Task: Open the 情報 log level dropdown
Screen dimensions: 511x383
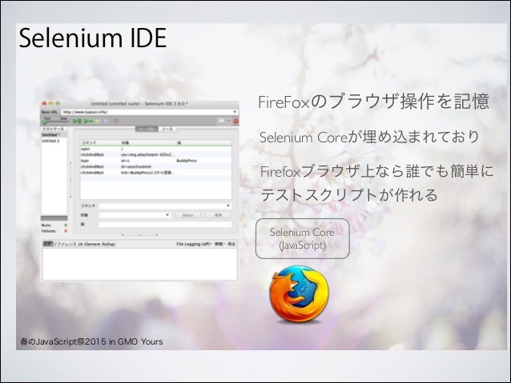Action: [219, 244]
